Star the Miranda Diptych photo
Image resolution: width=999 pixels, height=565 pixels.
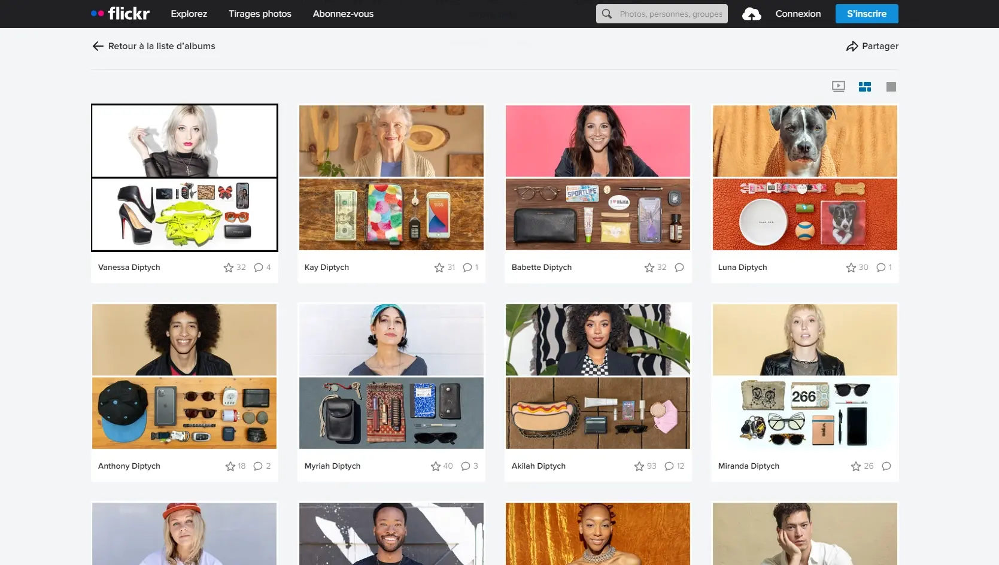[856, 466]
